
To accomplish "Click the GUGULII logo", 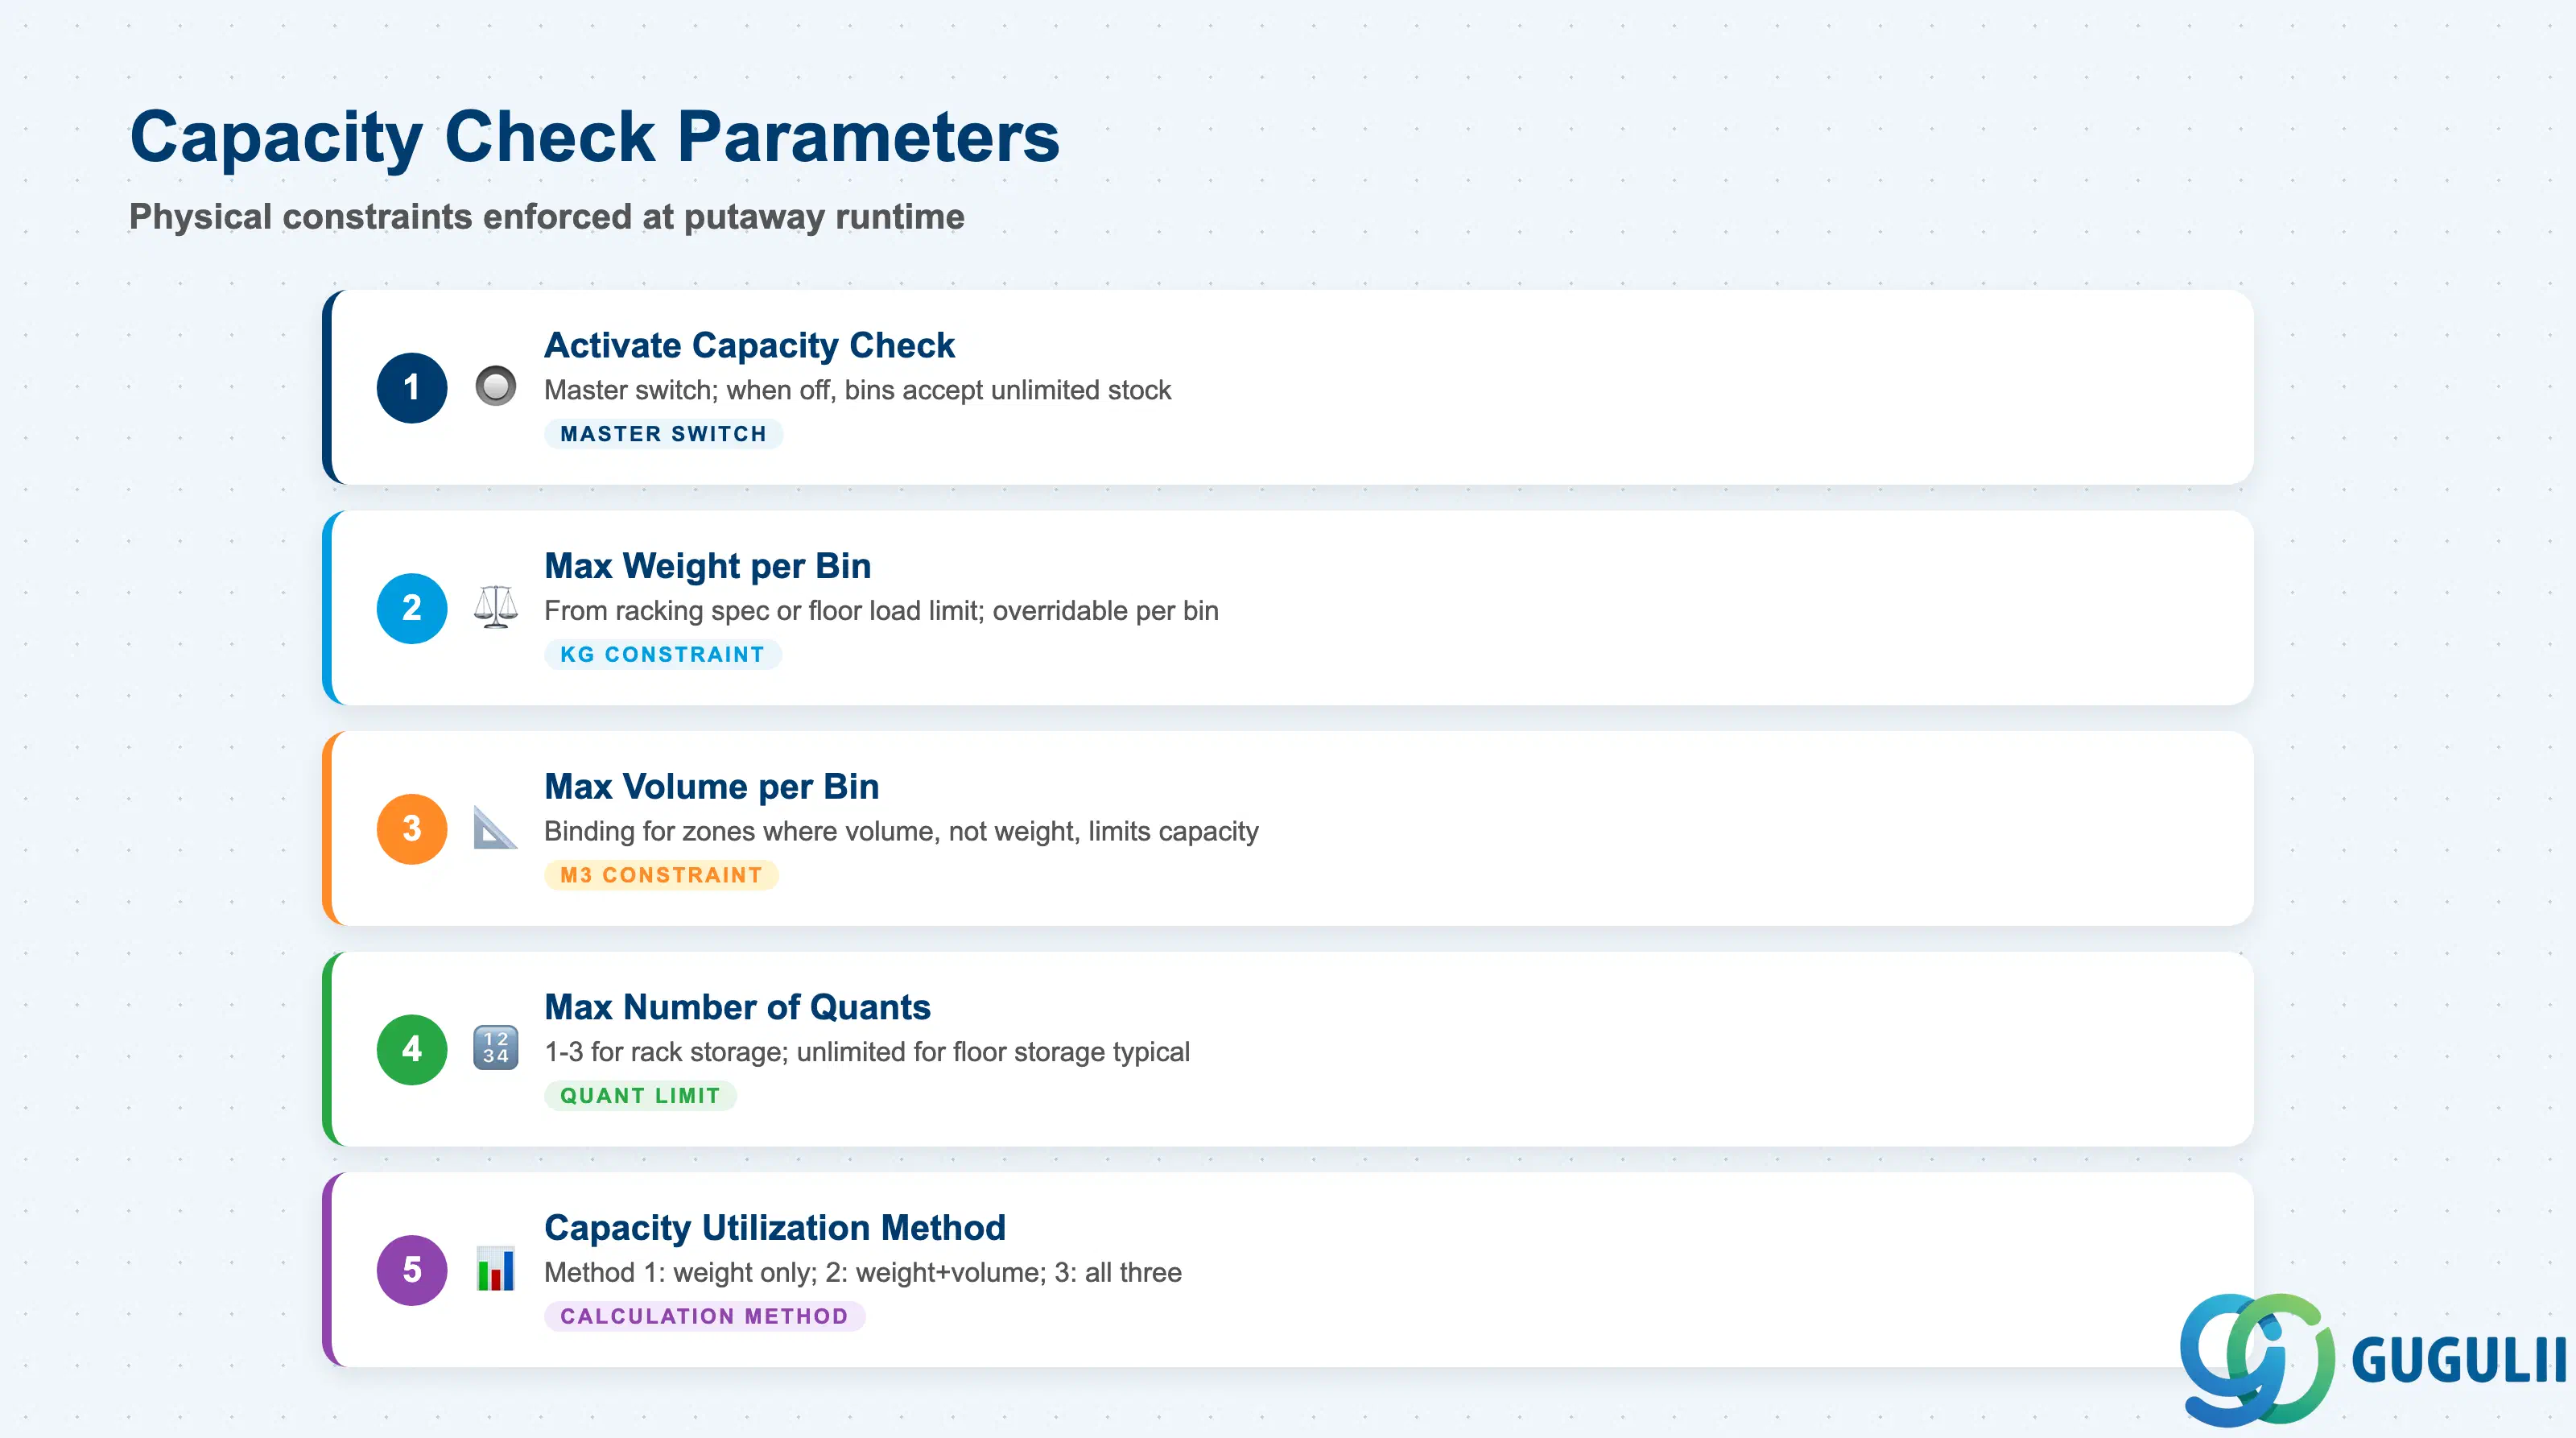I will (x=2372, y=1360).
